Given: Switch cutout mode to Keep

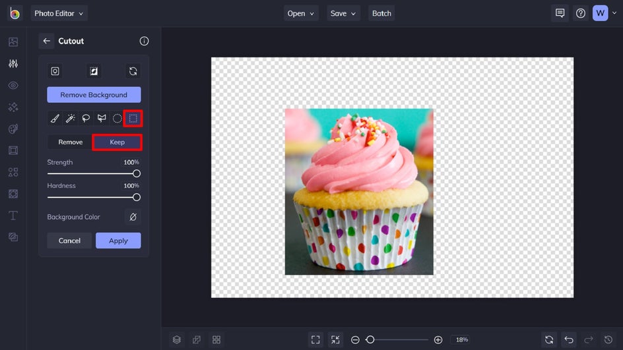Looking at the screenshot, I should (117, 142).
